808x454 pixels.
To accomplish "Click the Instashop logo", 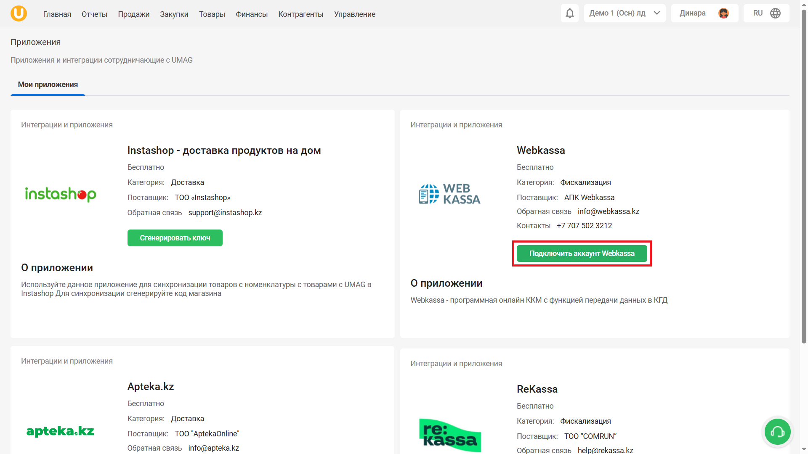I will 61,194.
